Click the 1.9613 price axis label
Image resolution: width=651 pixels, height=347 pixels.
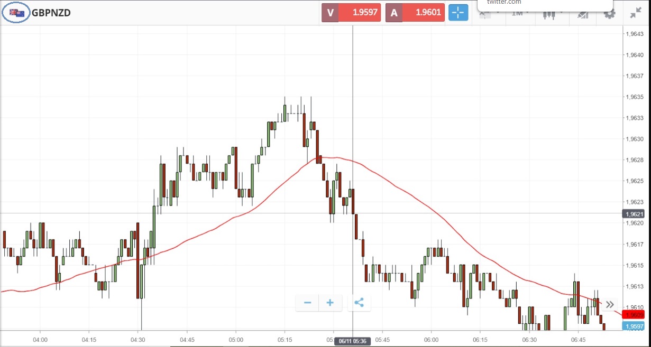tap(634, 286)
